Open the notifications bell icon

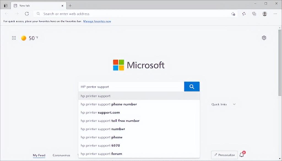(x=242, y=154)
